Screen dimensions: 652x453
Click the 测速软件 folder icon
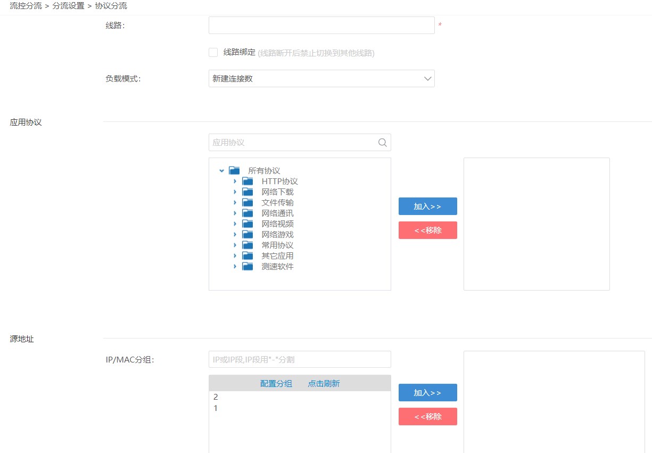coord(247,266)
